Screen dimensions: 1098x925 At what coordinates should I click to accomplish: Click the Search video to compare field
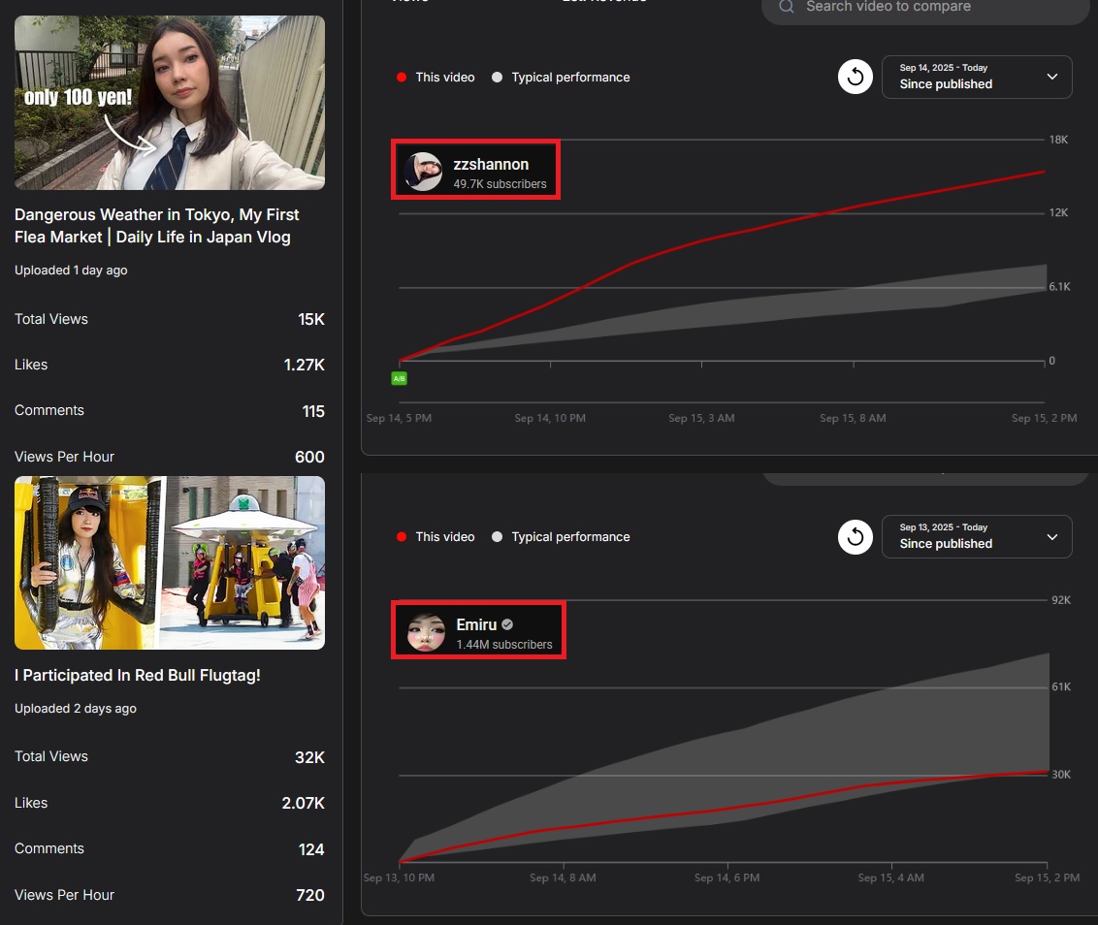[x=931, y=8]
